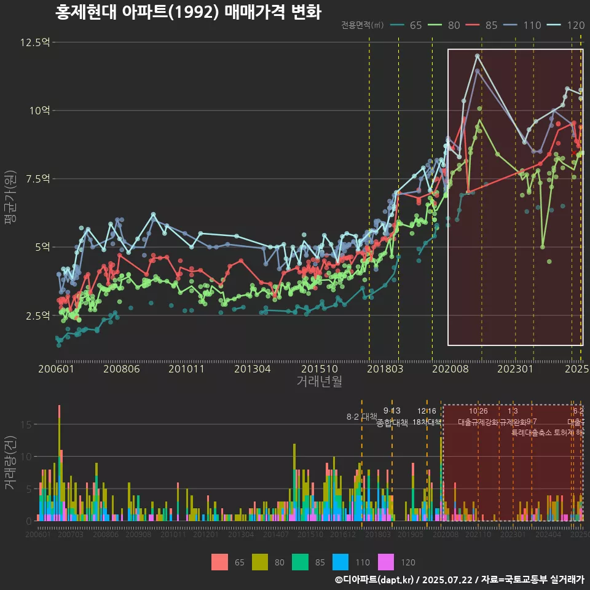Viewport: 590px width, 590px height.
Task: Click the 200806 label on the price chart x-axis
Action: (122, 369)
